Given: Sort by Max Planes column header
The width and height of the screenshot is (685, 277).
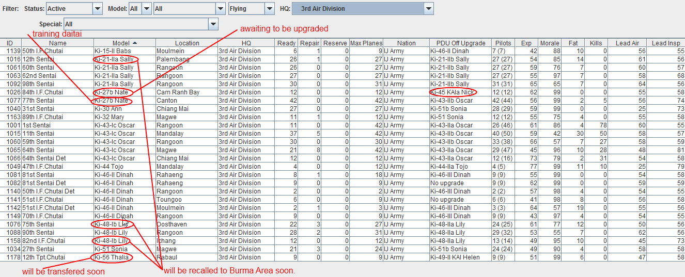Looking at the screenshot, I should click(x=366, y=43).
